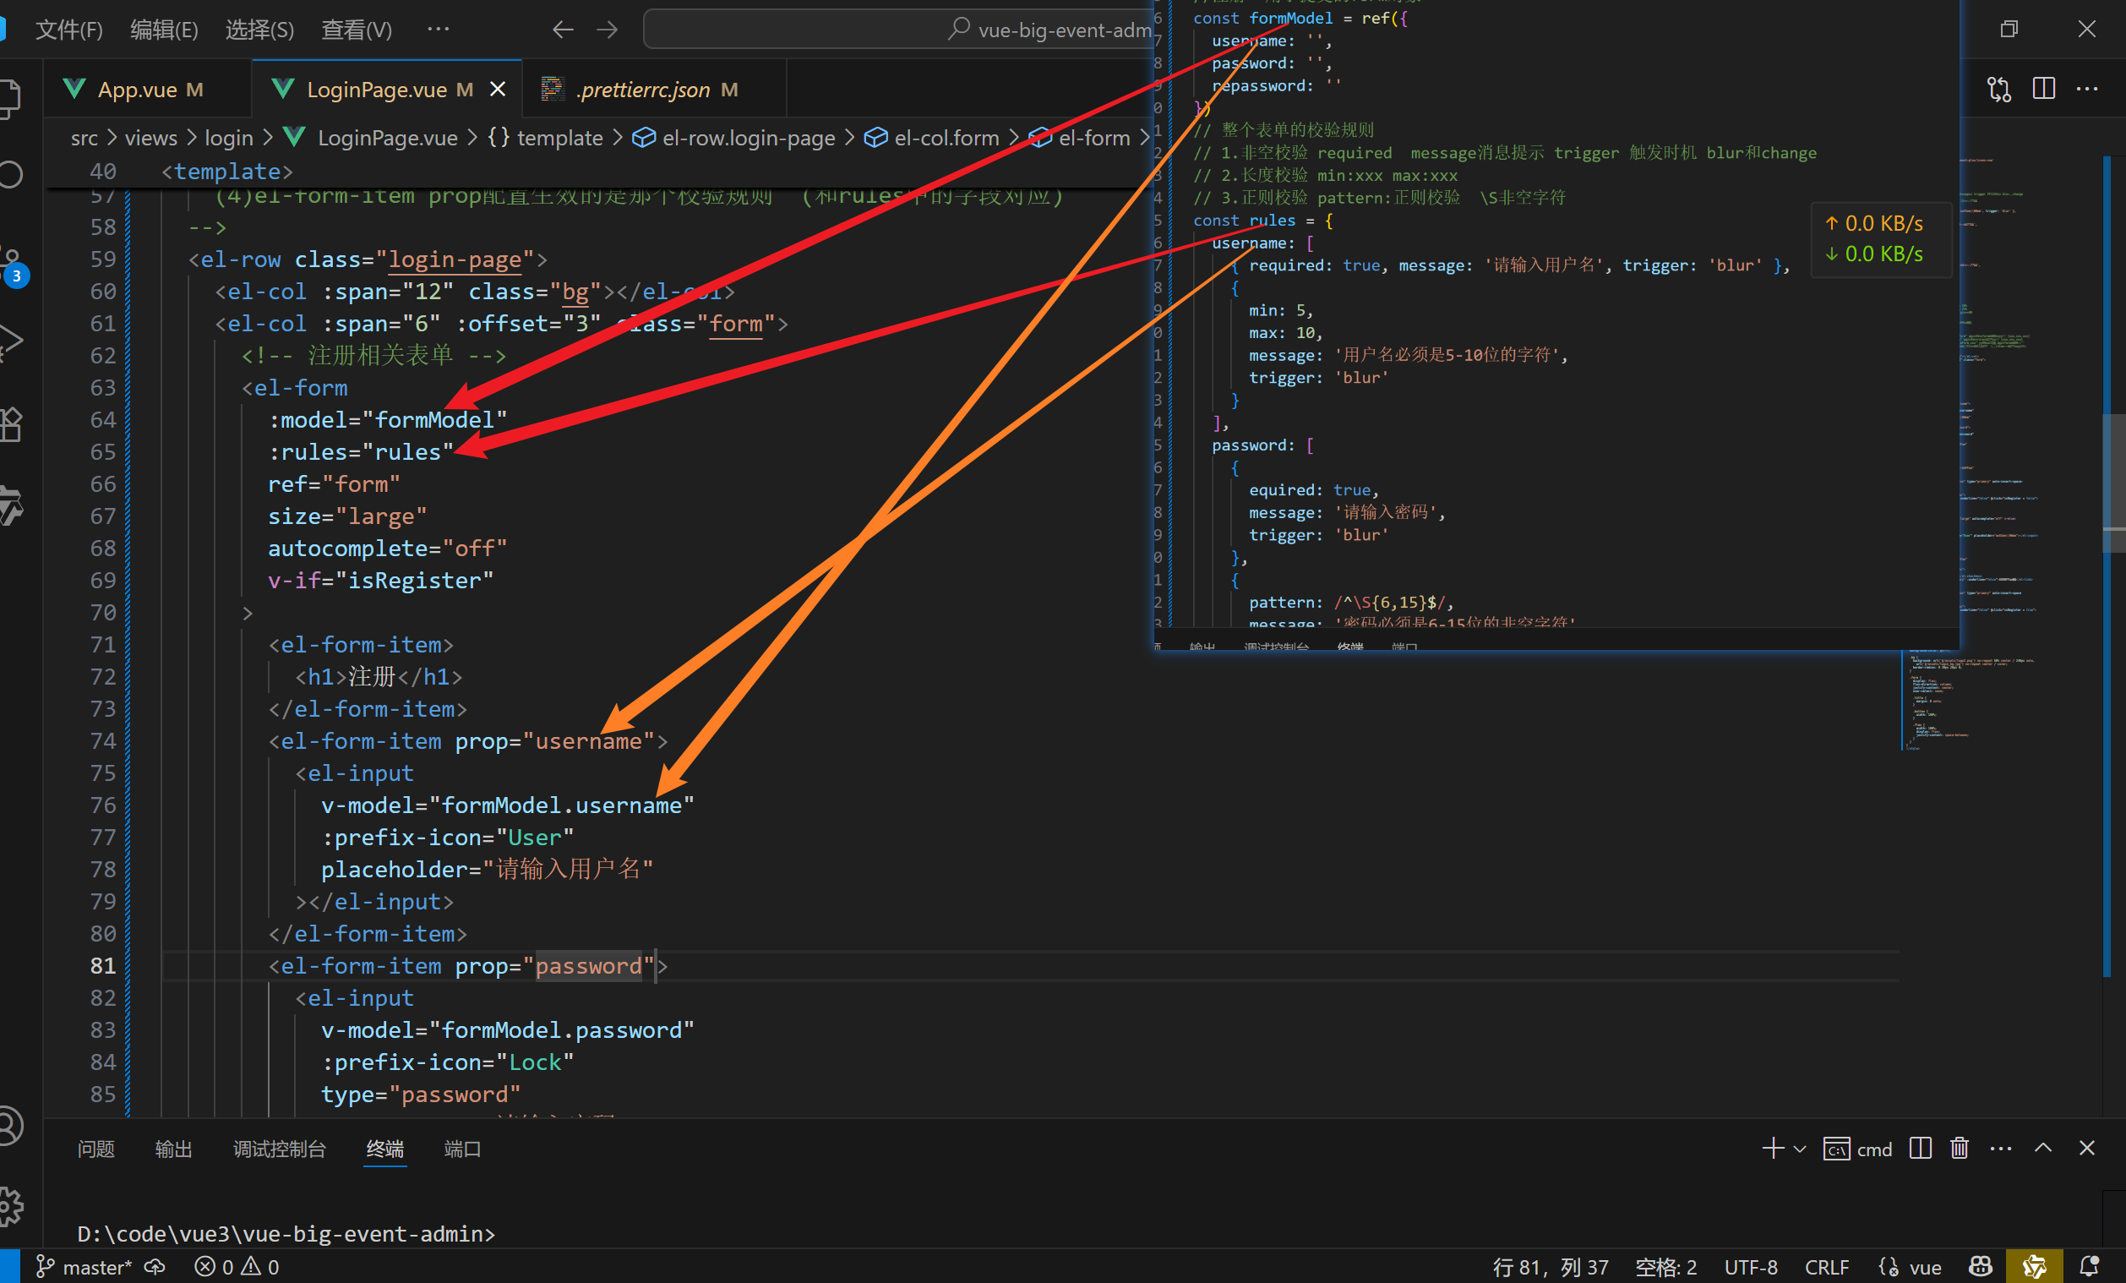Screen dimensions: 2126x1283
Task: Expand the hidden menu items ellipsis
Action: pyautogui.click(x=438, y=30)
